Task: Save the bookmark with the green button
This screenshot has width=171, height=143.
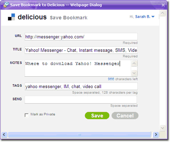Action: [x=97, y=115]
